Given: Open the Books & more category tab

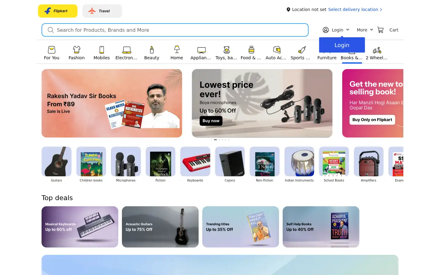Looking at the screenshot, I should click(x=352, y=58).
